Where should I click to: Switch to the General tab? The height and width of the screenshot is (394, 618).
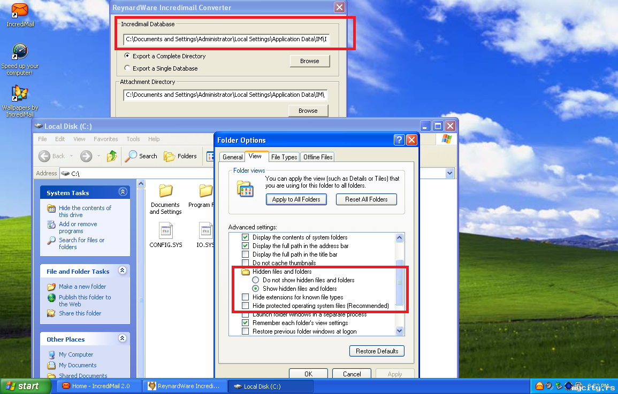(x=233, y=157)
